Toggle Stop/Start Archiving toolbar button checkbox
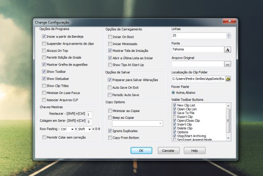The width and height of the screenshot is (263, 176). tap(174, 136)
